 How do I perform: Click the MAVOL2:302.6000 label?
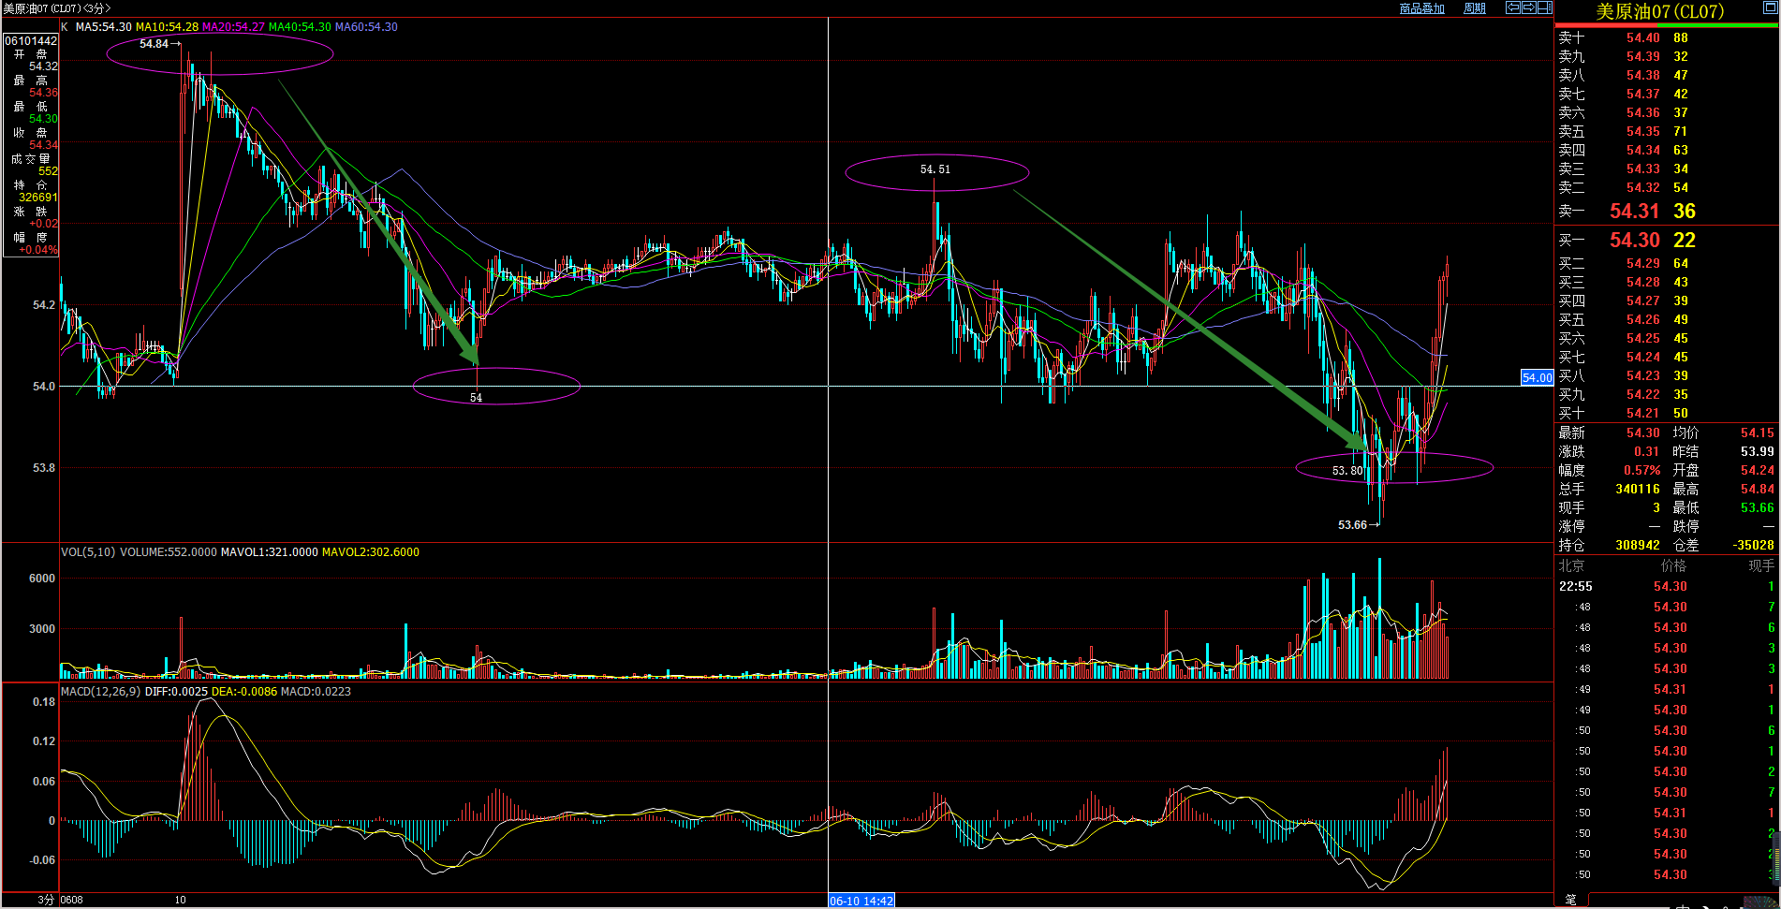coord(371,552)
